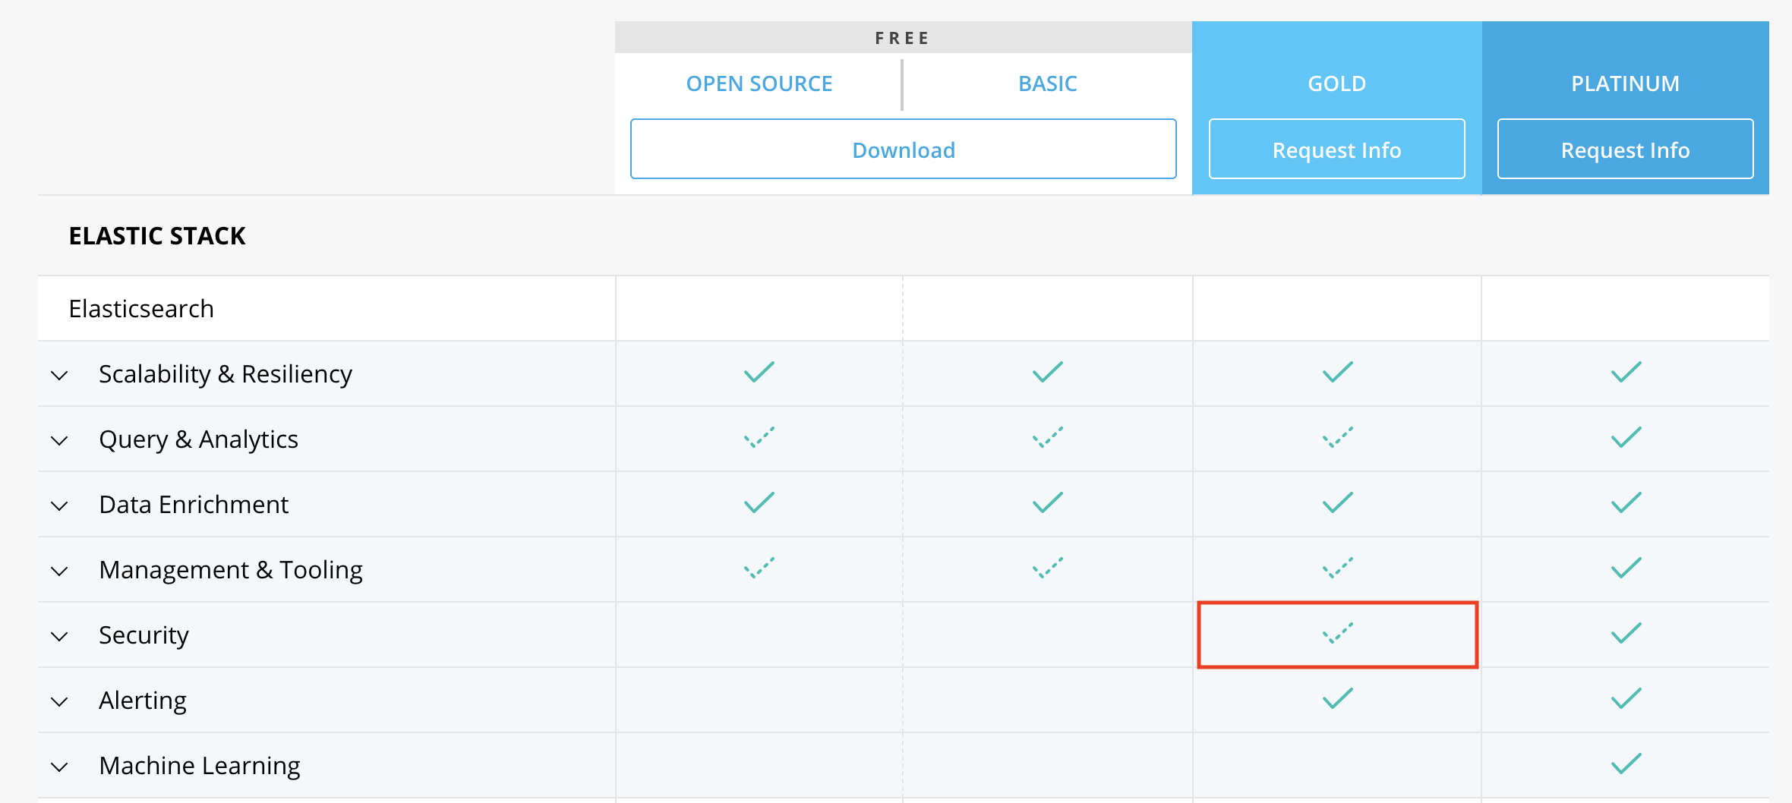Click Basic checkmark for Scalability & Resiliency
The width and height of the screenshot is (1792, 803).
[x=1048, y=372]
